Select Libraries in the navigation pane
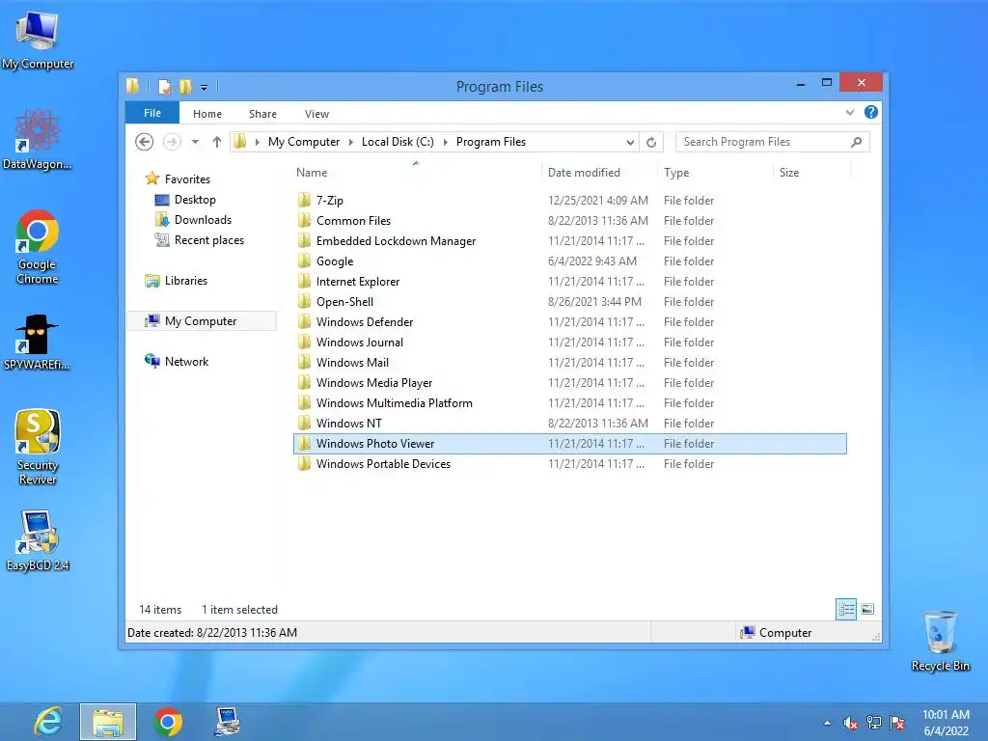This screenshot has width=988, height=741. tap(176, 281)
